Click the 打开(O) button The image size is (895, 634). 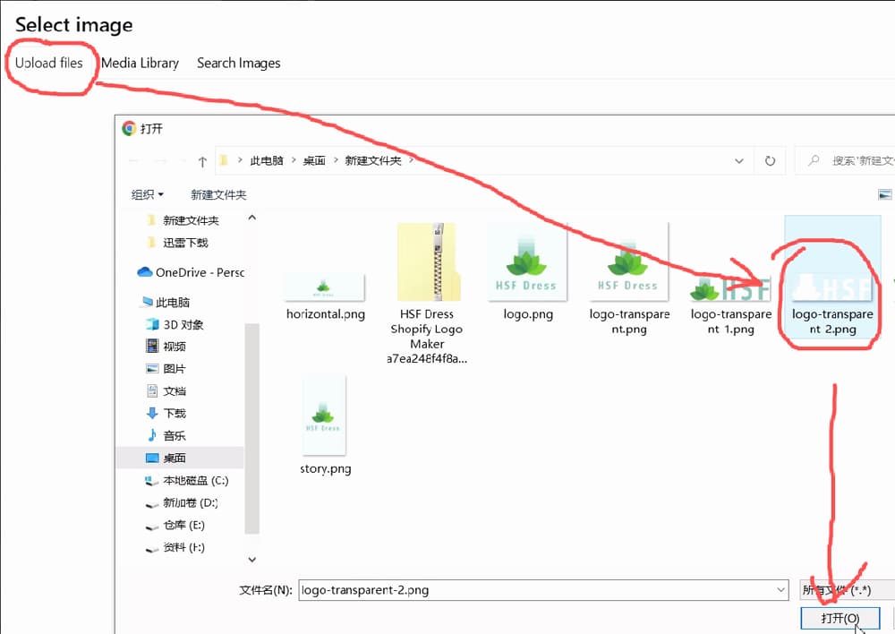coord(840,619)
